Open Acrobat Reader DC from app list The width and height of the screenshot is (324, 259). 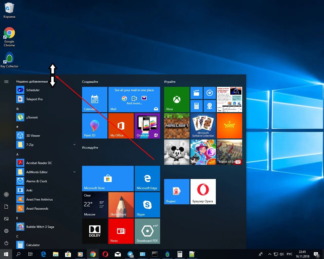click(46, 163)
